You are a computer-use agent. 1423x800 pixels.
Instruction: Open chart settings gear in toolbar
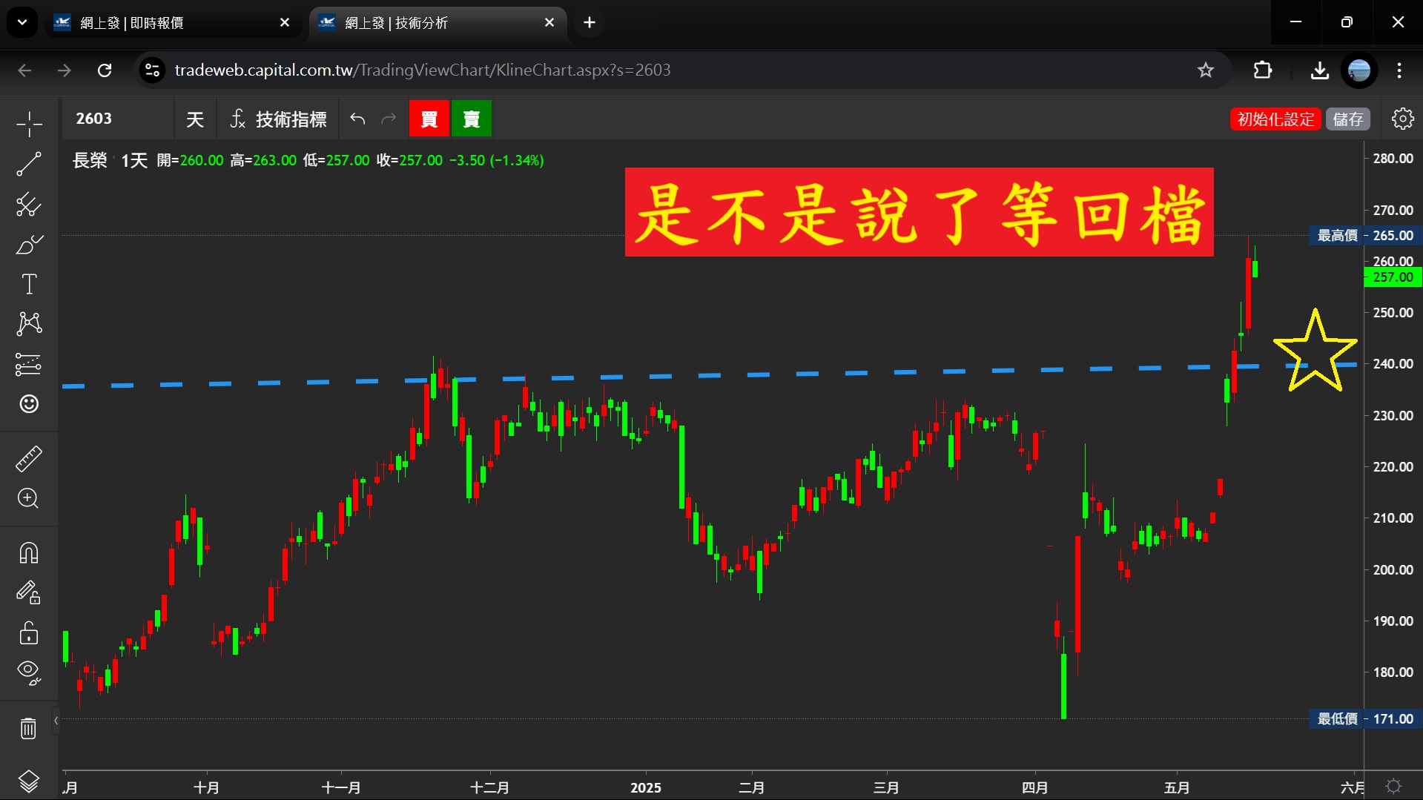coord(1402,119)
